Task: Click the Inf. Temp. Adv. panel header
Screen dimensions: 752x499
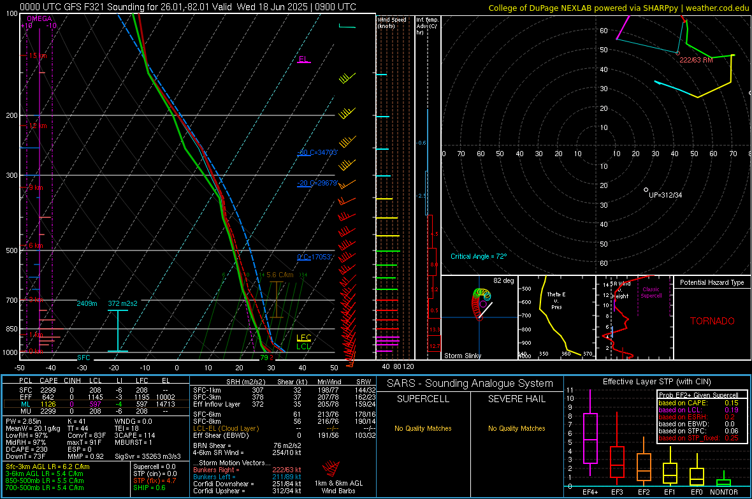Action: 427,26
